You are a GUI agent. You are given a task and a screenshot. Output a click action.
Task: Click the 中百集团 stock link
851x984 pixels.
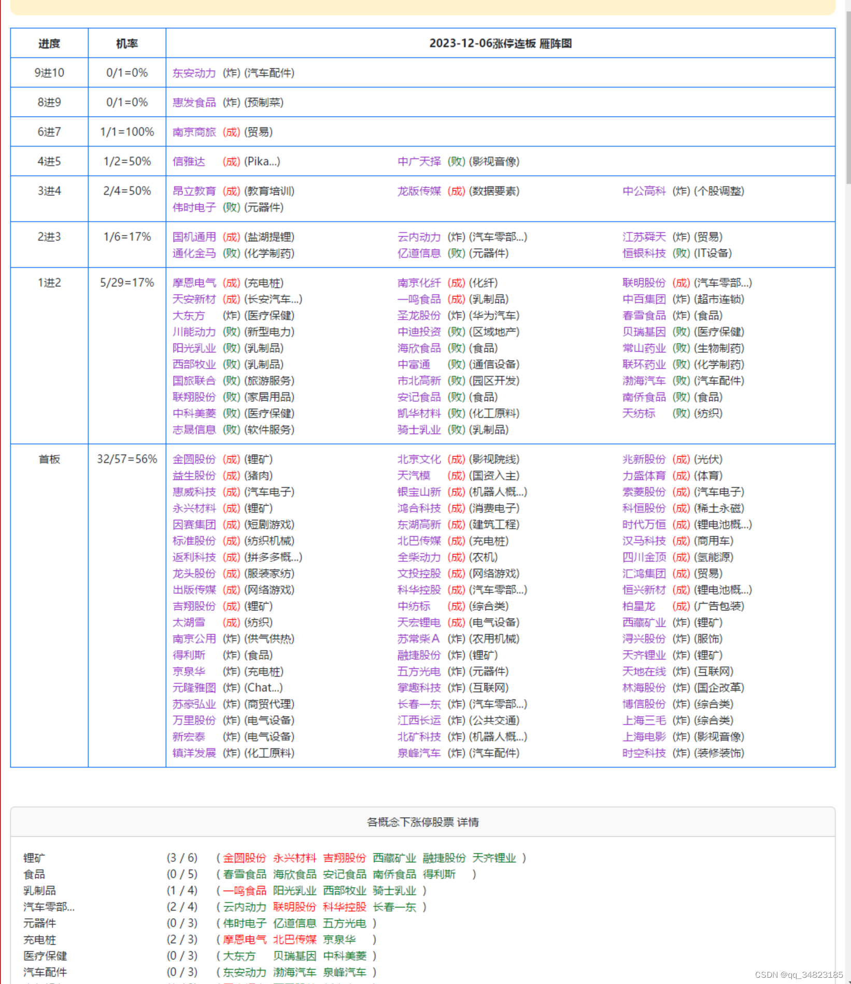click(x=644, y=299)
